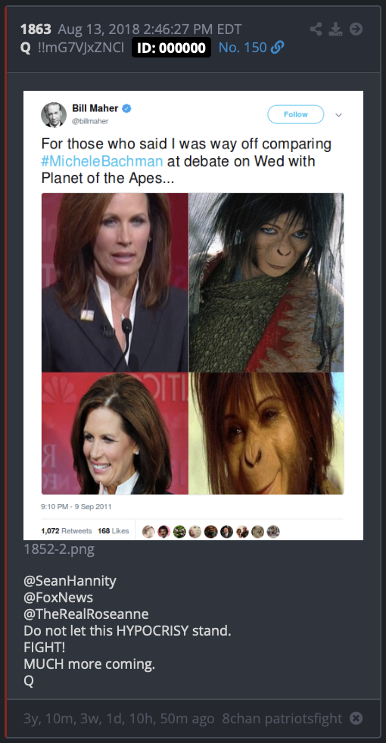
Task: Click the blue verified badge next to Bill Maher
Action: [126, 108]
